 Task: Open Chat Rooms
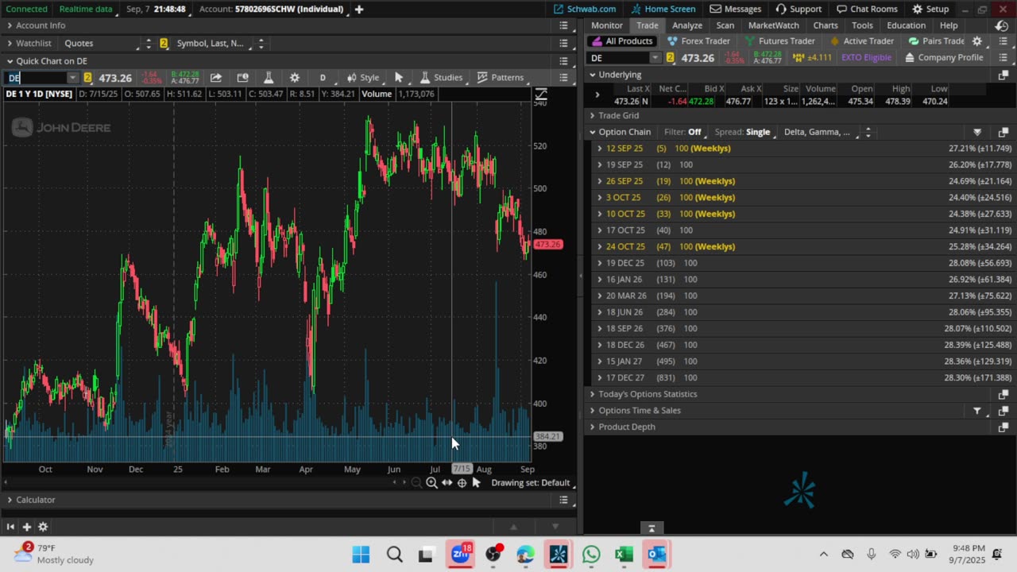[868, 9]
